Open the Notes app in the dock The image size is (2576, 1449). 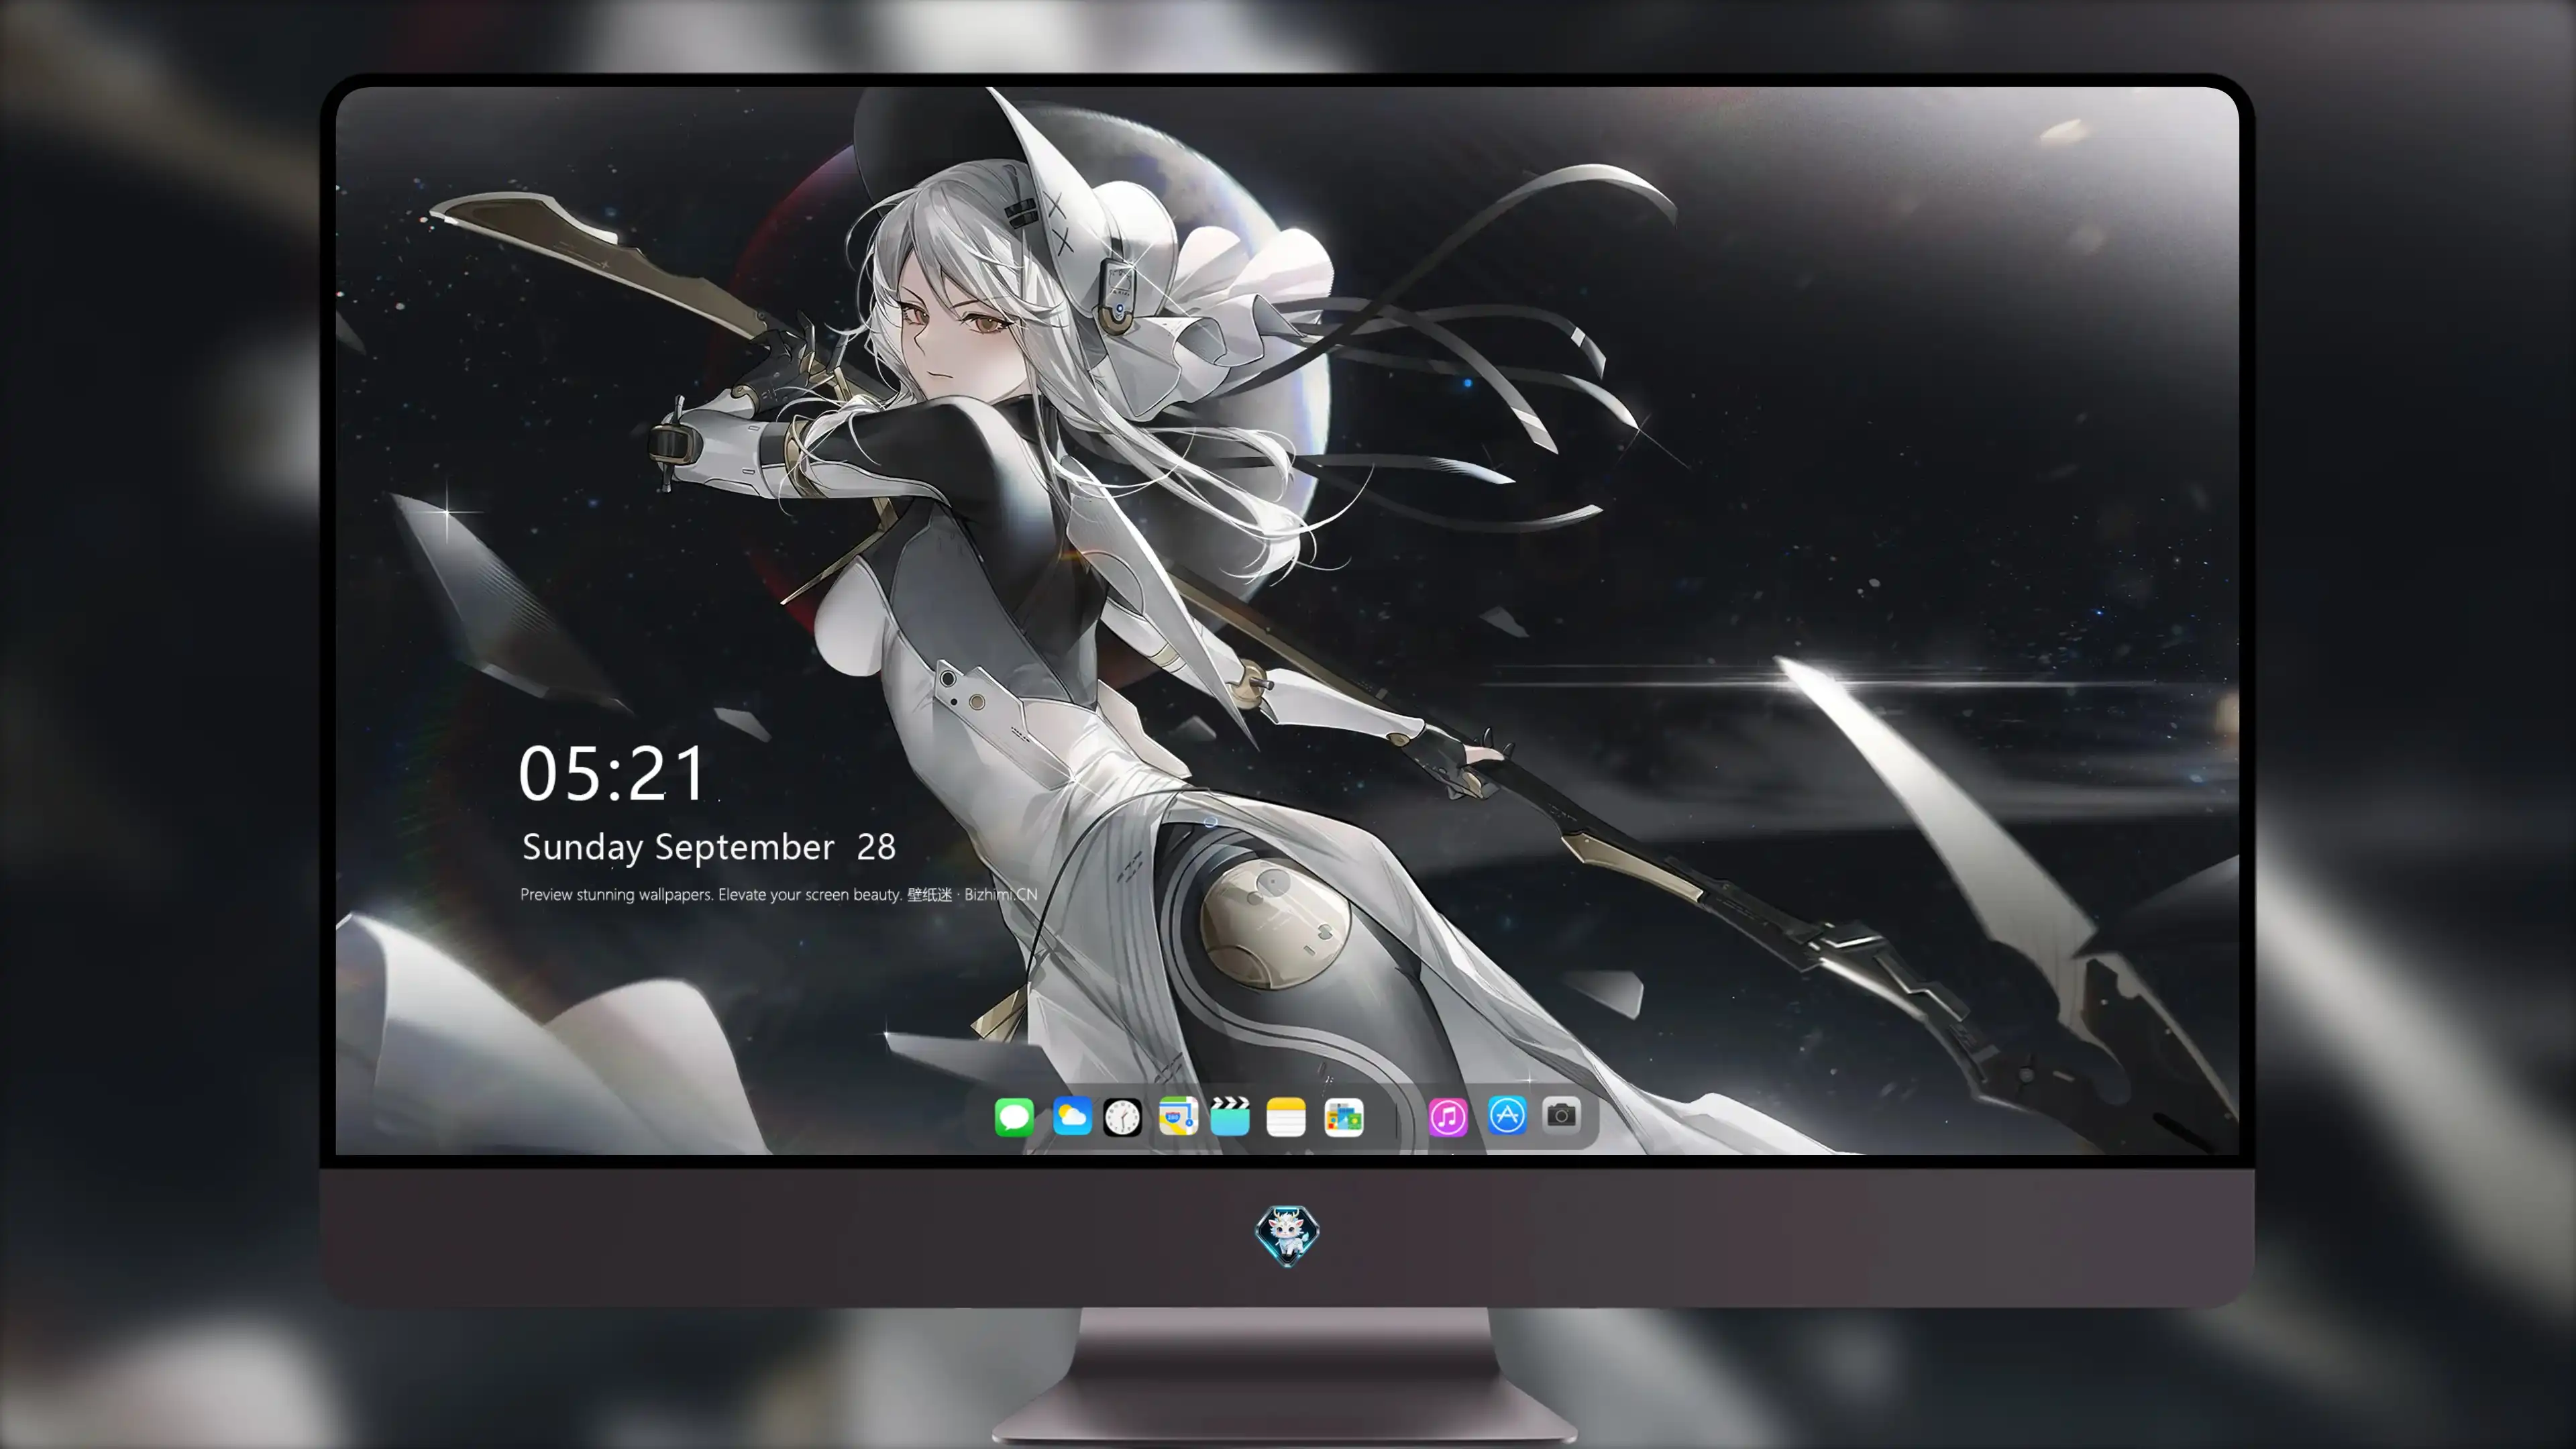[1286, 1117]
